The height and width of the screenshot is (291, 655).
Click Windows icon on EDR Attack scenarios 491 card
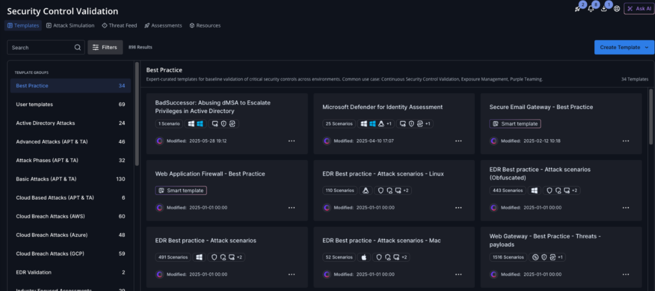click(x=199, y=257)
